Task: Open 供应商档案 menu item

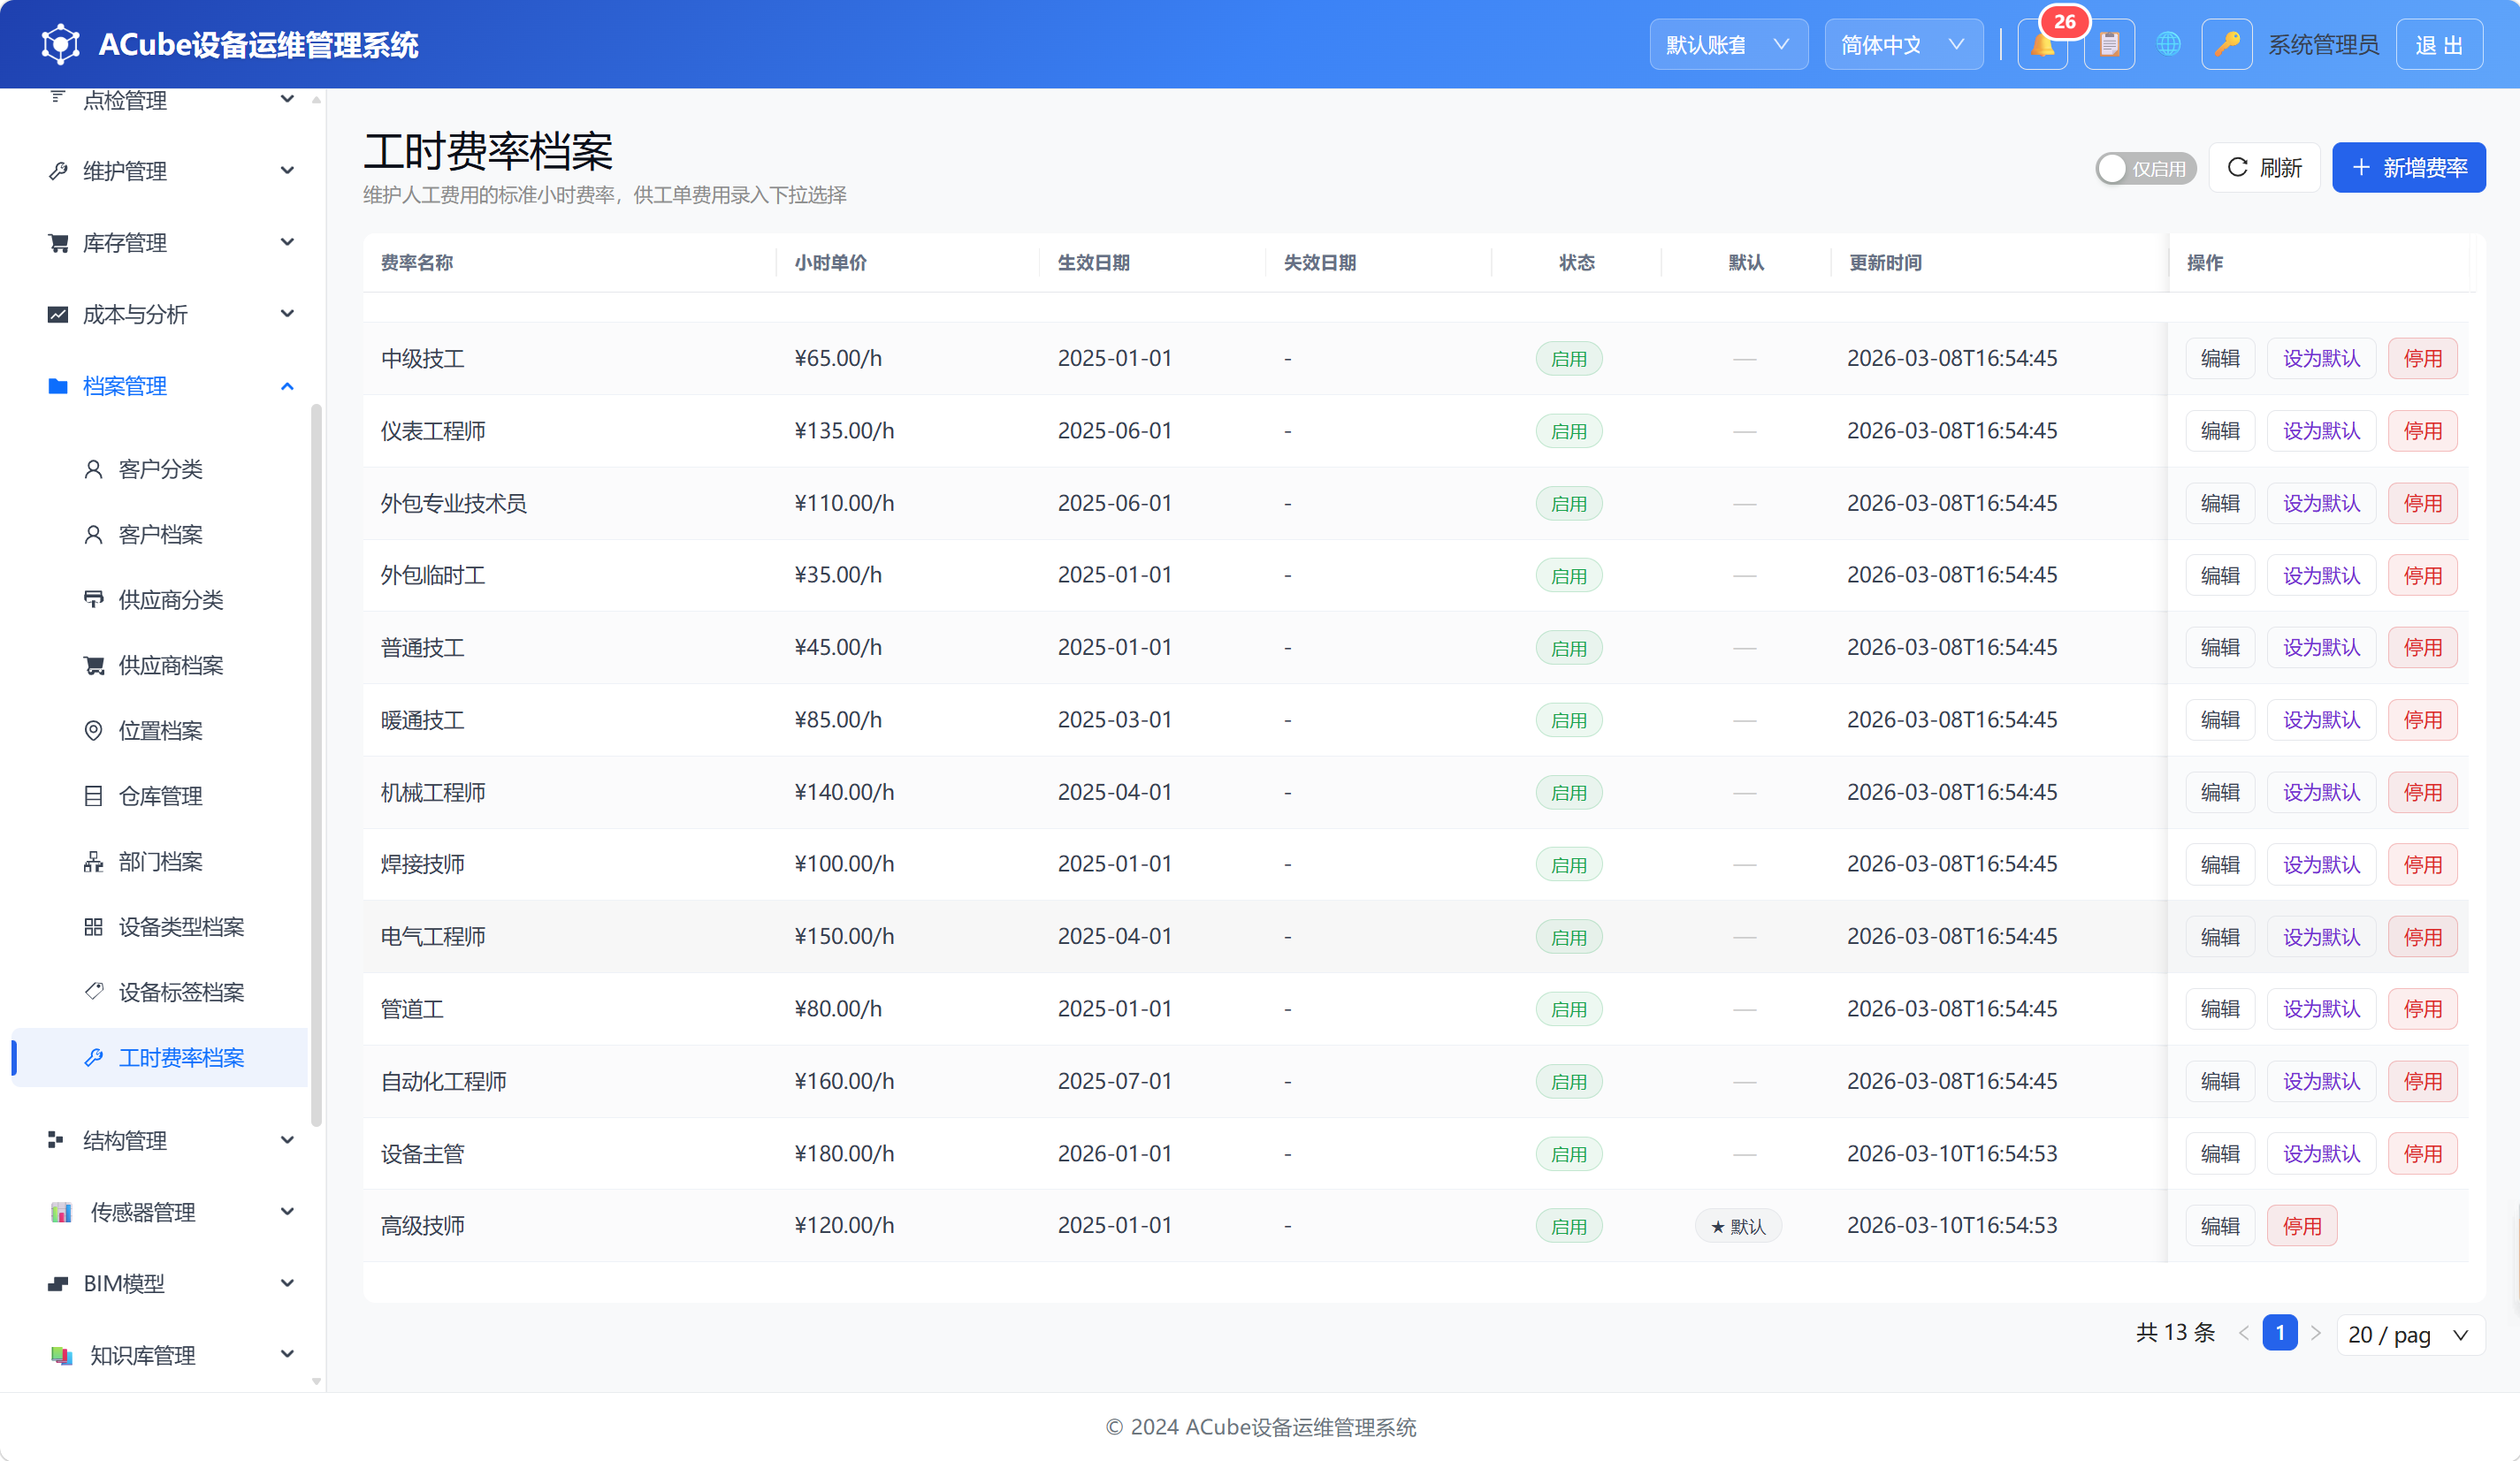Action: (160, 666)
